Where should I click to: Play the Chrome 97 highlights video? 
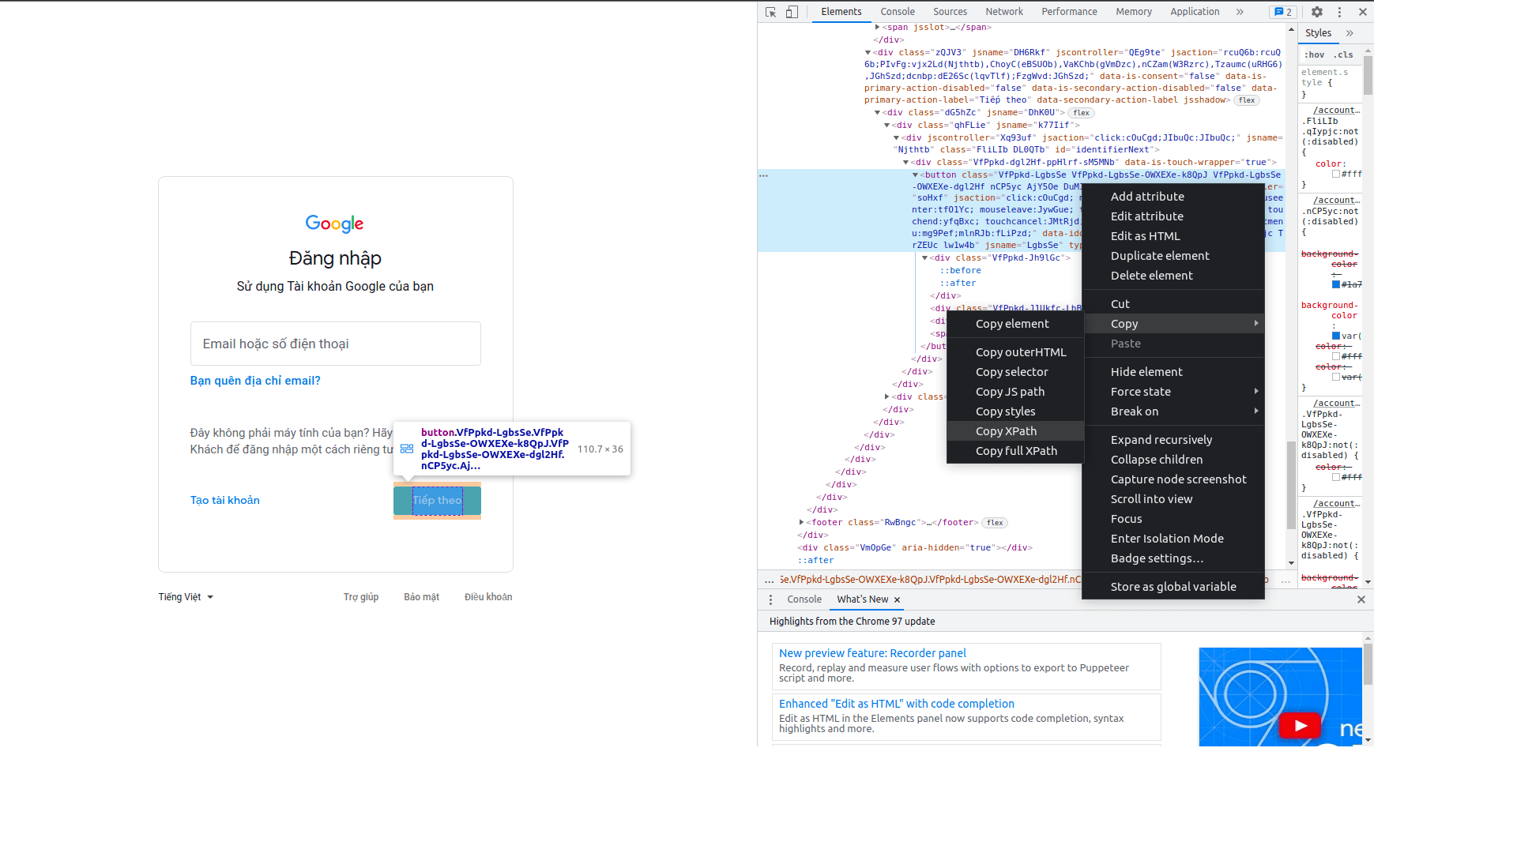click(1300, 724)
